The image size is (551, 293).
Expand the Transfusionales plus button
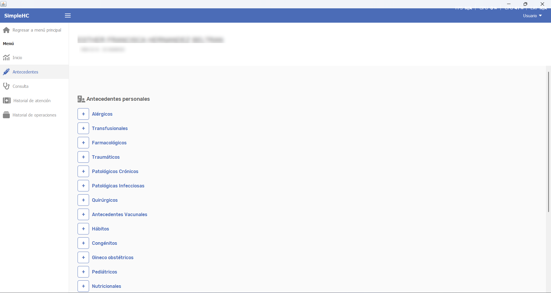[83, 128]
